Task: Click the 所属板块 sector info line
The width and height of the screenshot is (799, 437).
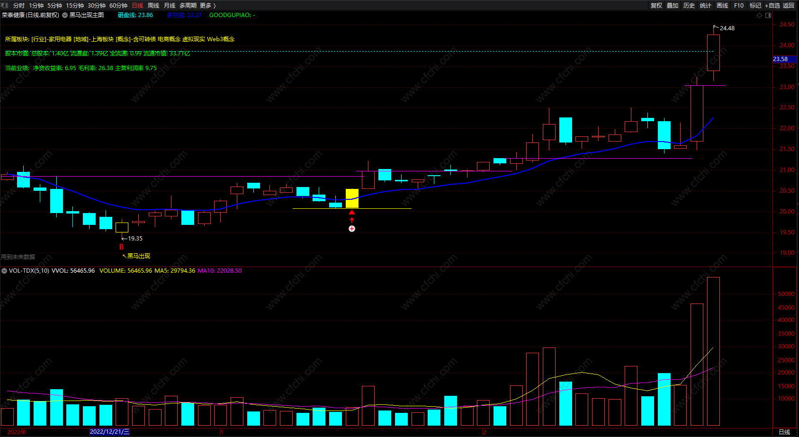Action: point(120,39)
